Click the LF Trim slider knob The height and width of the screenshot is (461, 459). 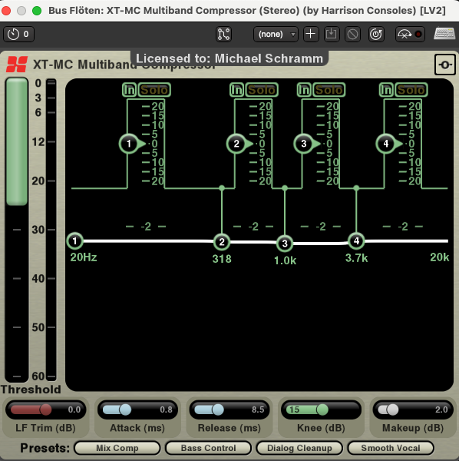pos(45,410)
